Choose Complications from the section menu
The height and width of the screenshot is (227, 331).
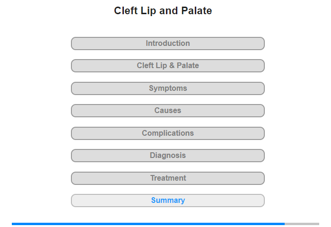(x=168, y=133)
